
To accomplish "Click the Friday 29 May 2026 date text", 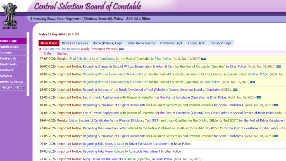I will pyautogui.click(x=52, y=34).
